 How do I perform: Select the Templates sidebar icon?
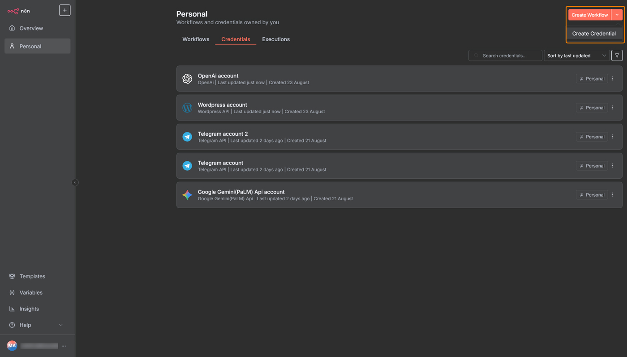pos(12,276)
